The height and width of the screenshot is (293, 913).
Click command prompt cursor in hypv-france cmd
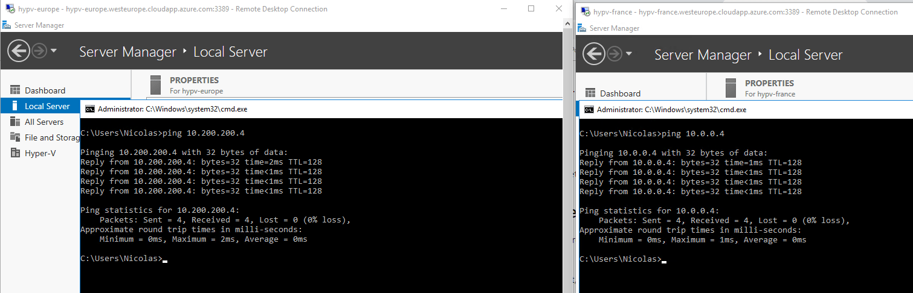point(663,262)
